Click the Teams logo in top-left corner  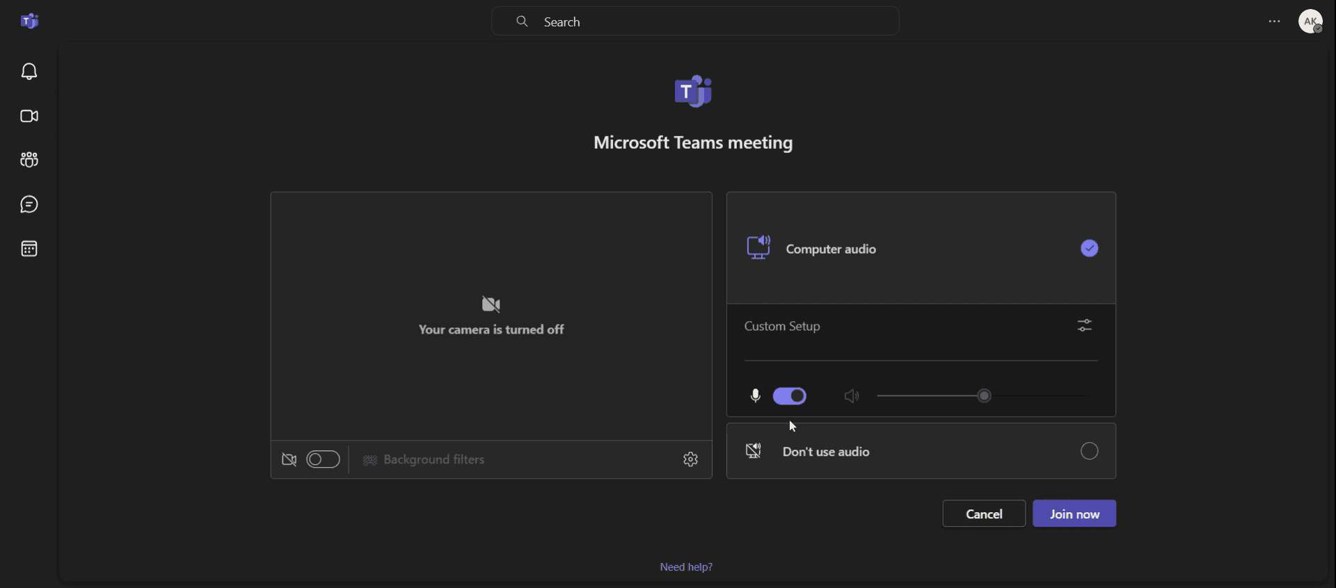[x=29, y=22]
